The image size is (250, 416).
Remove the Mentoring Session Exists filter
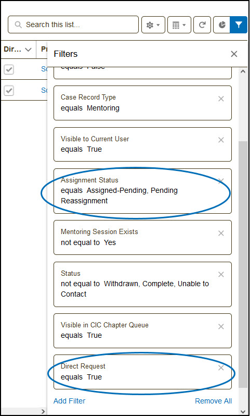click(x=221, y=233)
